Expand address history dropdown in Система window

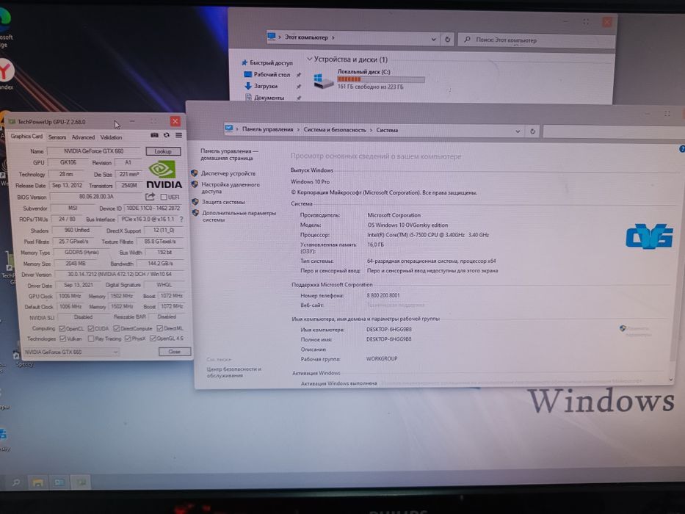(x=518, y=131)
